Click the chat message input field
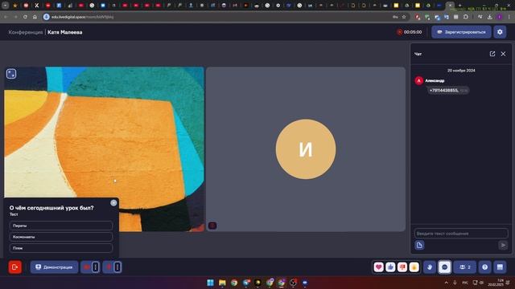The image size is (515, 289). [461, 234]
